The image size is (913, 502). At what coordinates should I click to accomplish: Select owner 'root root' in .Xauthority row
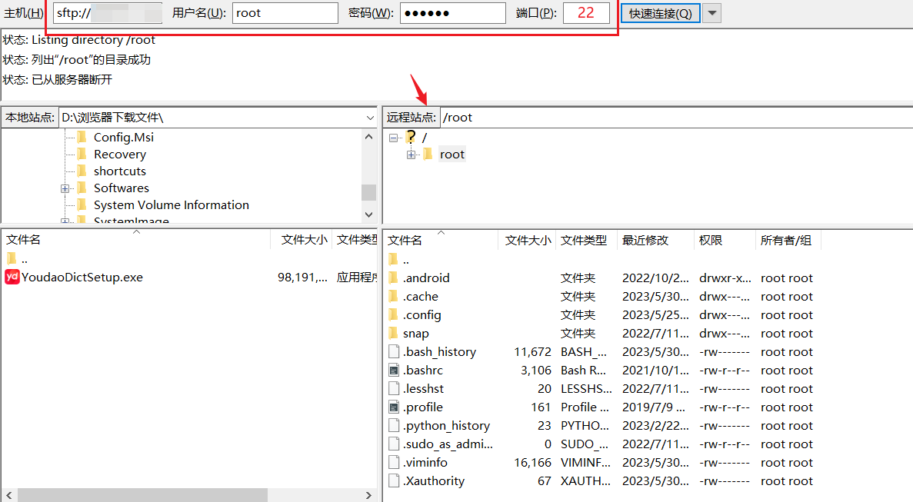[x=787, y=481]
